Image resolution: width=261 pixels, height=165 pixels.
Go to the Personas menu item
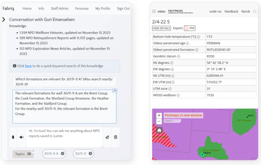tap(82, 8)
